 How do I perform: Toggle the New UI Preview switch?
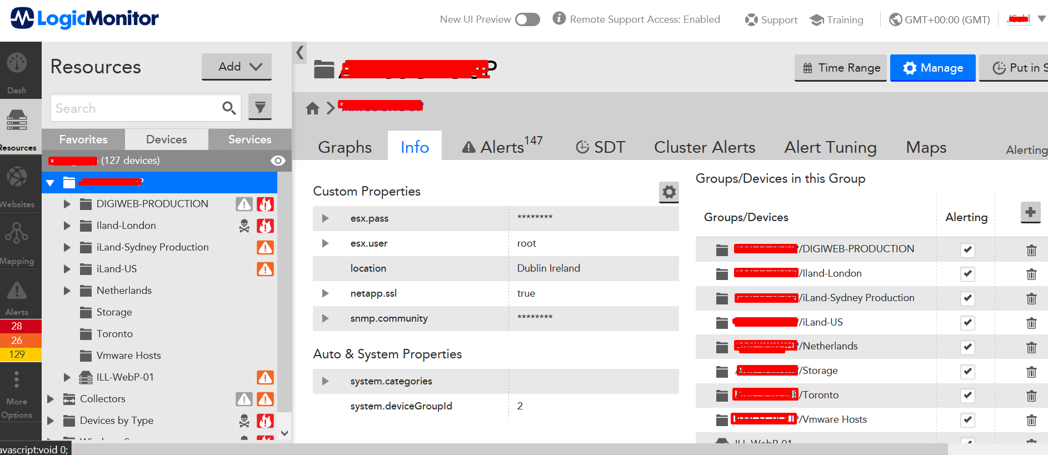click(x=527, y=19)
